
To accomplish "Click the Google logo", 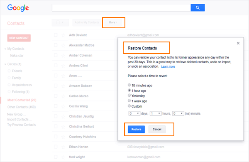I will click(x=18, y=8).
